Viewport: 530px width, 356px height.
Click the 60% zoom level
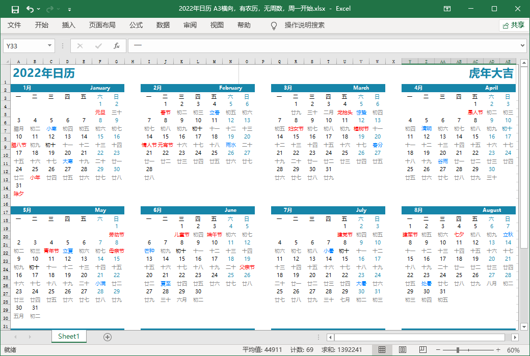(x=513, y=350)
